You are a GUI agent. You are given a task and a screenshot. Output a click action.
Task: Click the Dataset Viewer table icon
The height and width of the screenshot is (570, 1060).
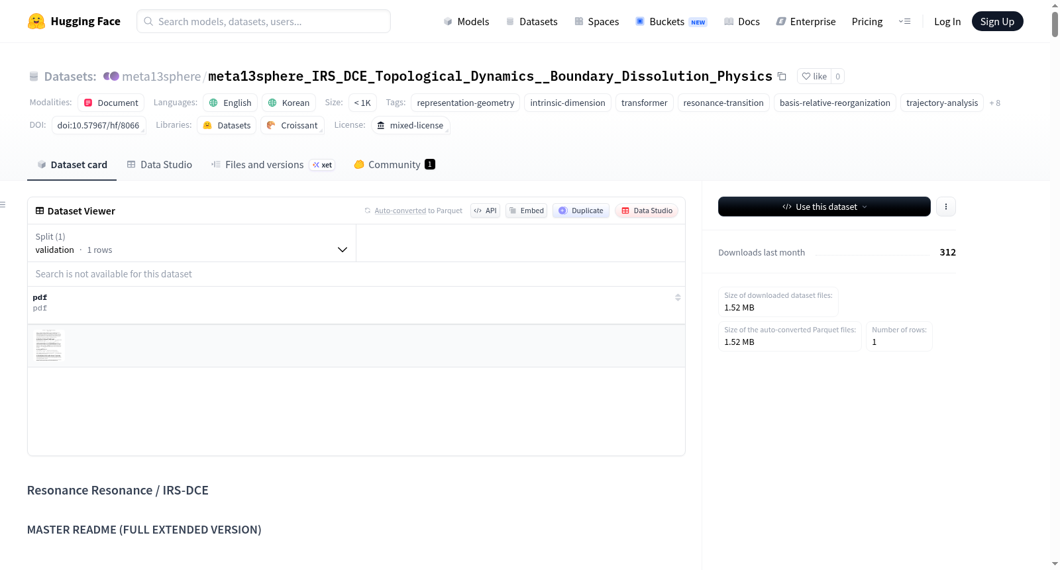pyautogui.click(x=40, y=211)
